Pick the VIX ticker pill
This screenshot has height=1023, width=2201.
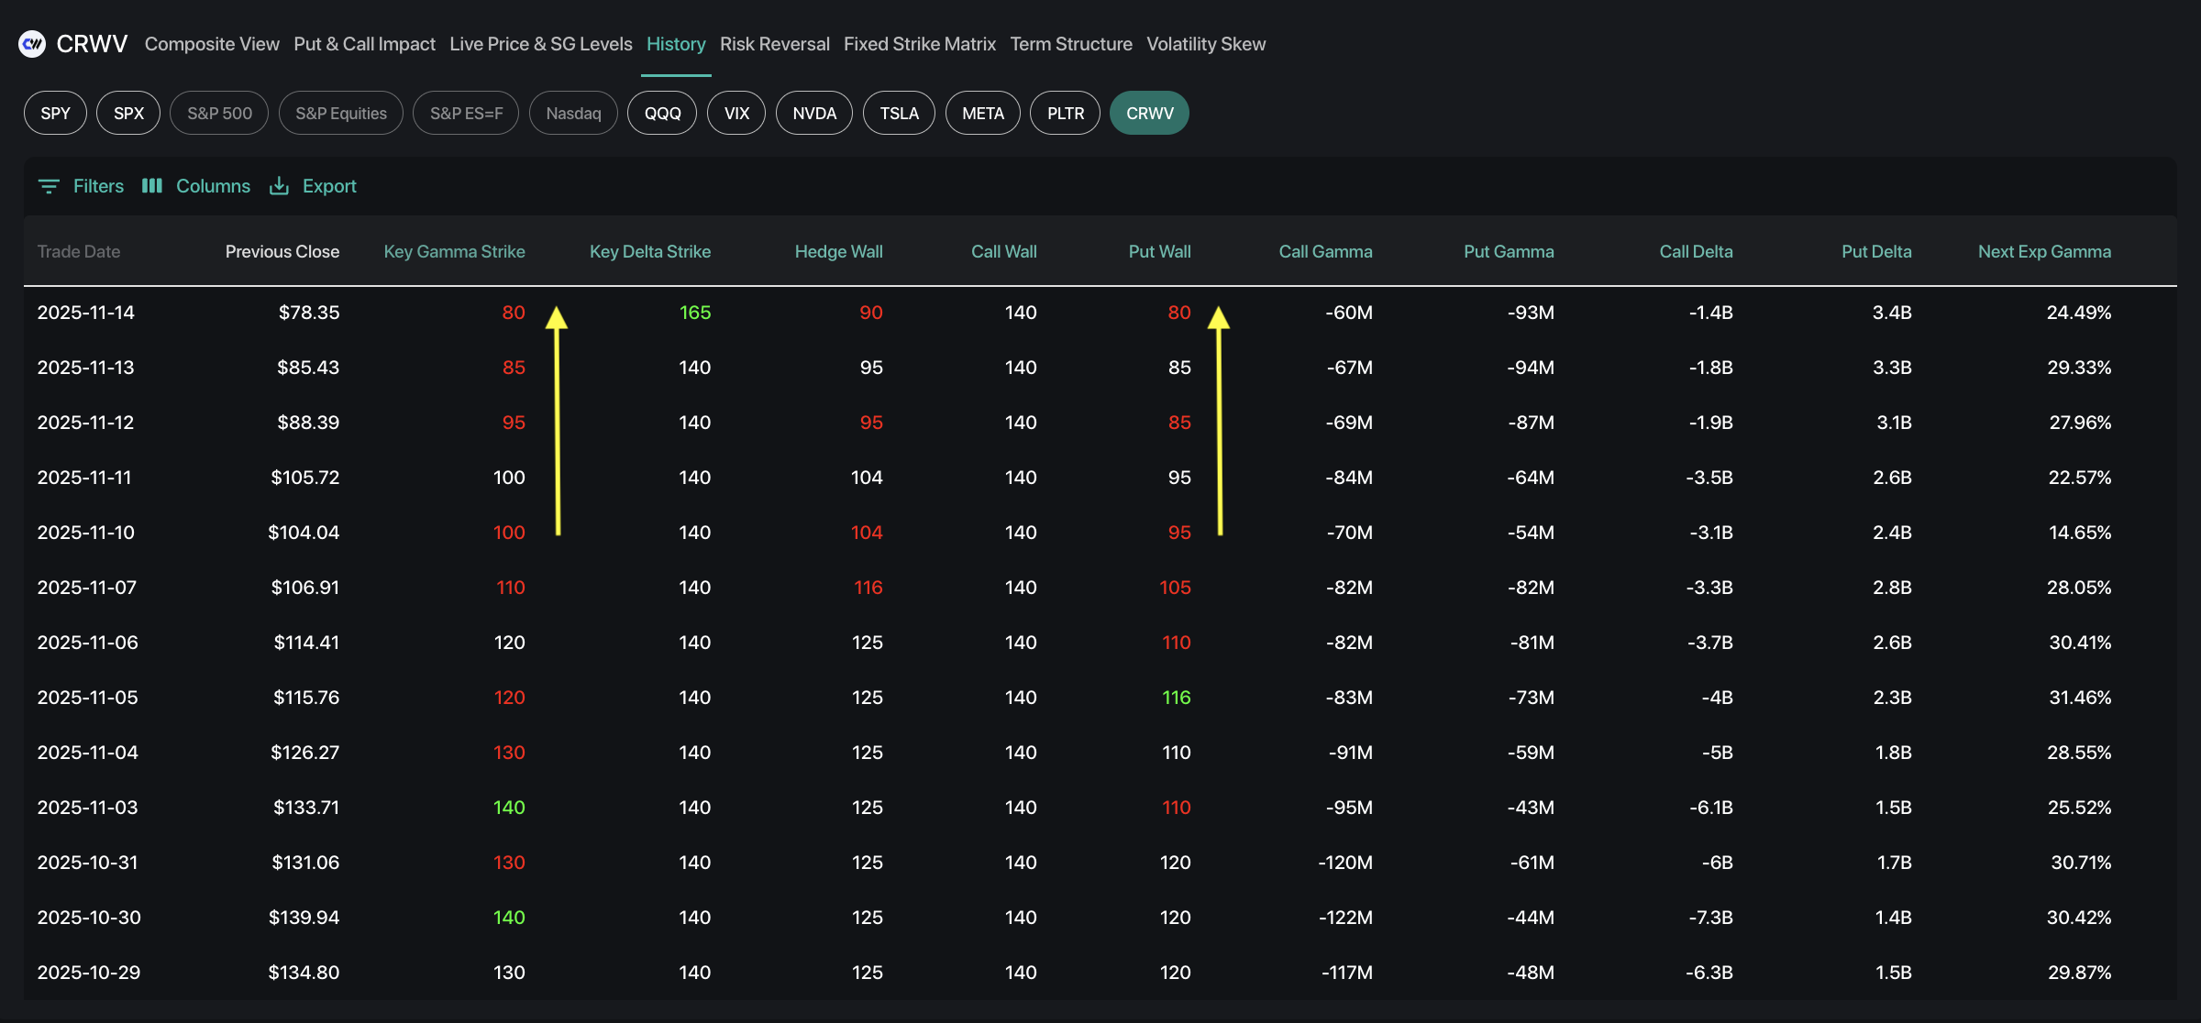coord(736,113)
